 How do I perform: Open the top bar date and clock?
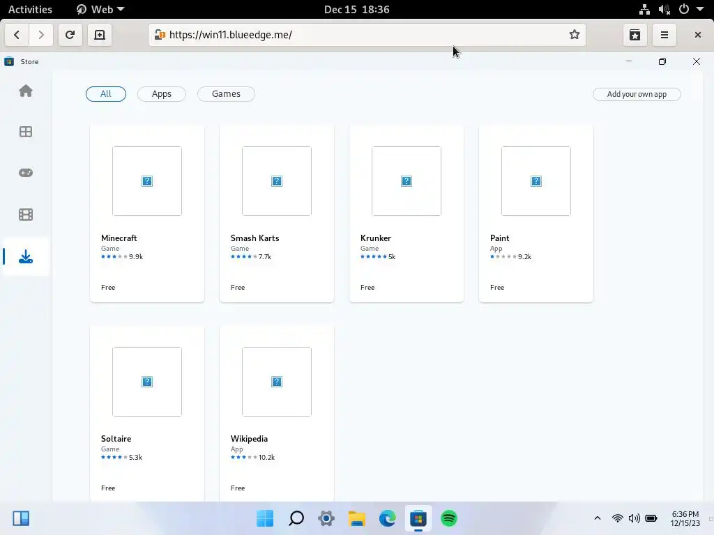point(356,9)
